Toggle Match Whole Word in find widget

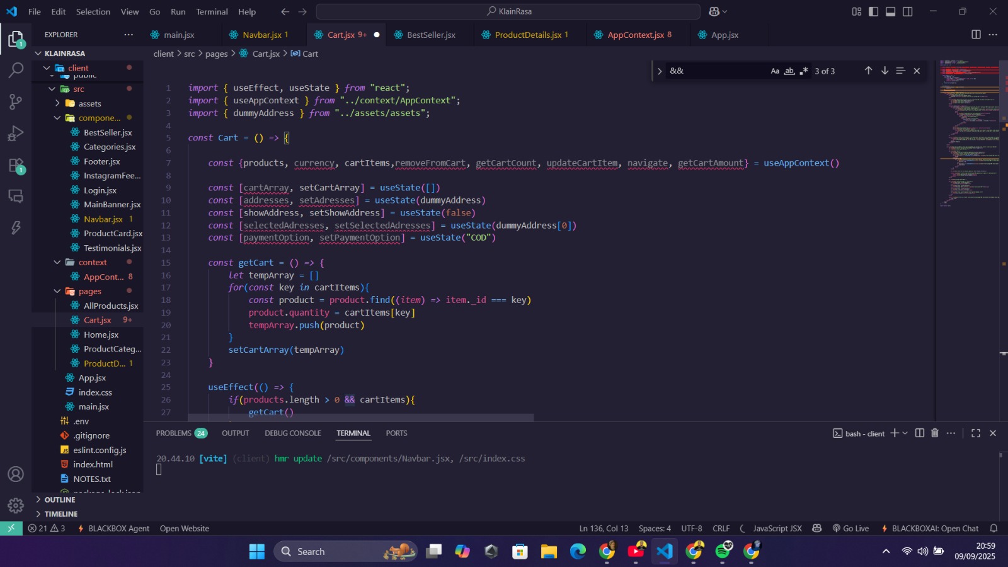tap(789, 71)
